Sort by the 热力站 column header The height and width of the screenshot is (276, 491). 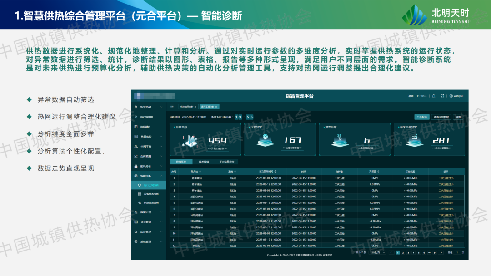click(196, 172)
